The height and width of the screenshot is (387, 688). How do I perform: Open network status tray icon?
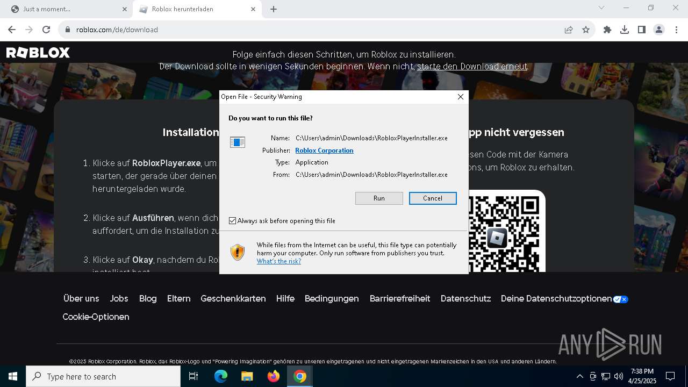pyautogui.click(x=606, y=376)
